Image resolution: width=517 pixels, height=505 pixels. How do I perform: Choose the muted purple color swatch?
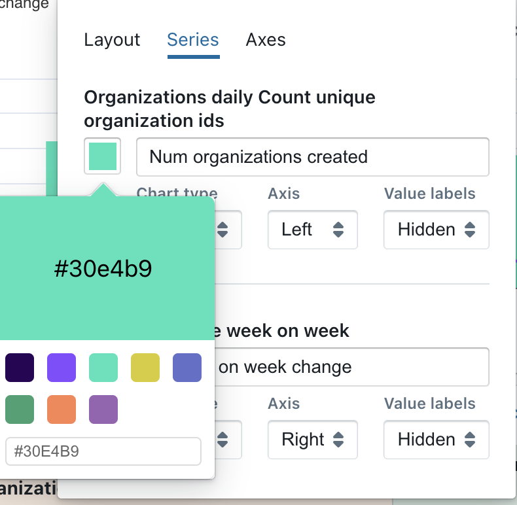[x=103, y=409]
